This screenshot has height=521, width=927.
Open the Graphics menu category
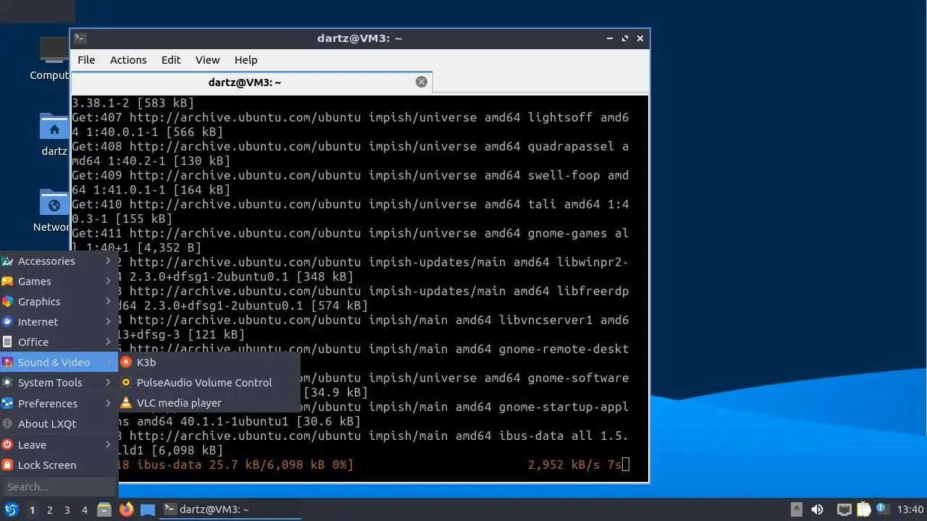coord(59,301)
